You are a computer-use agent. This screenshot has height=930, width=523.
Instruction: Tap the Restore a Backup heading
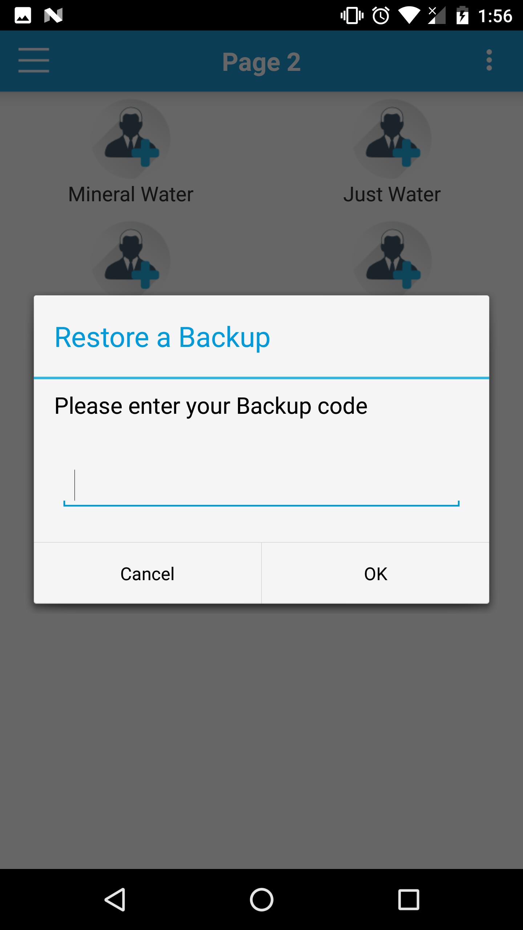tap(162, 337)
